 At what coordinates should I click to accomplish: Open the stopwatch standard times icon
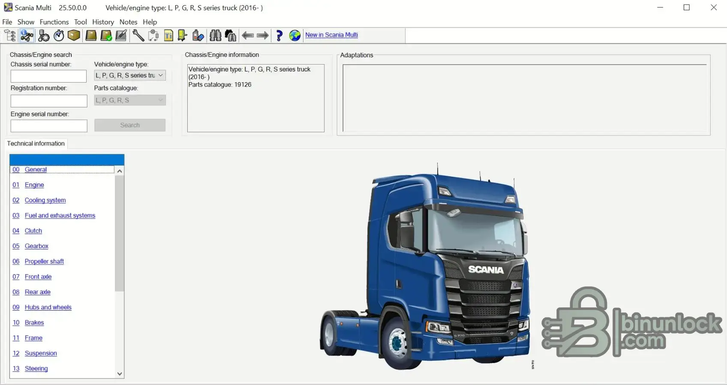click(x=59, y=36)
